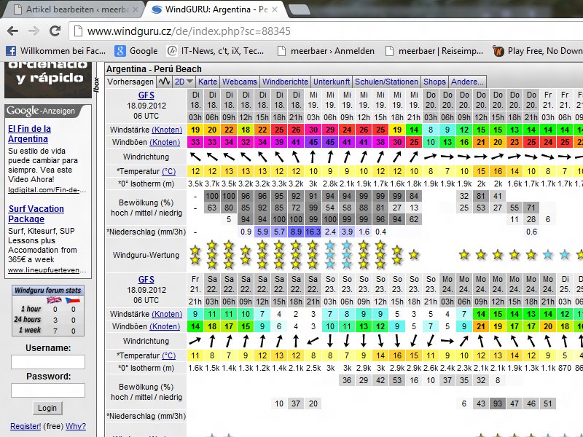Open the Andere... tab
The height and width of the screenshot is (437, 583).
click(467, 82)
